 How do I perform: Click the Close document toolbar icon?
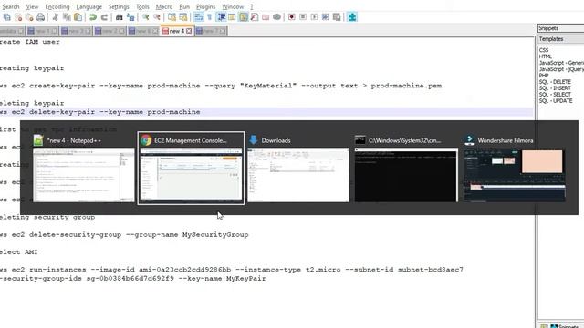18,17
